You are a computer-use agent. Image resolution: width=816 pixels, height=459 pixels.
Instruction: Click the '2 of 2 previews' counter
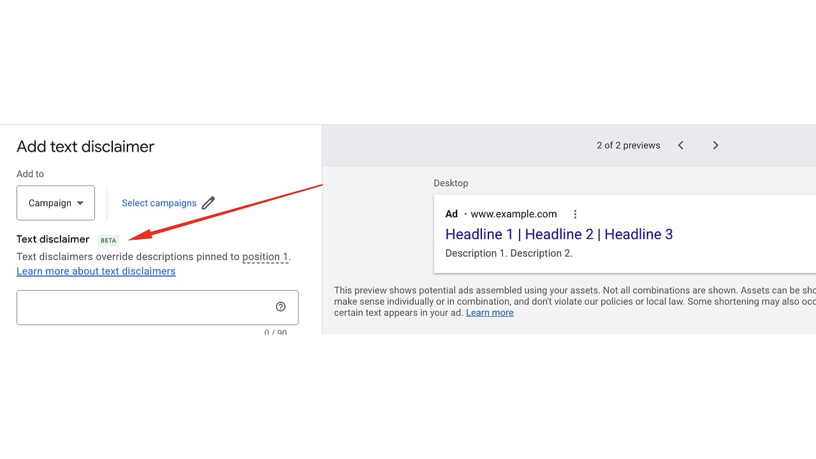pyautogui.click(x=629, y=145)
